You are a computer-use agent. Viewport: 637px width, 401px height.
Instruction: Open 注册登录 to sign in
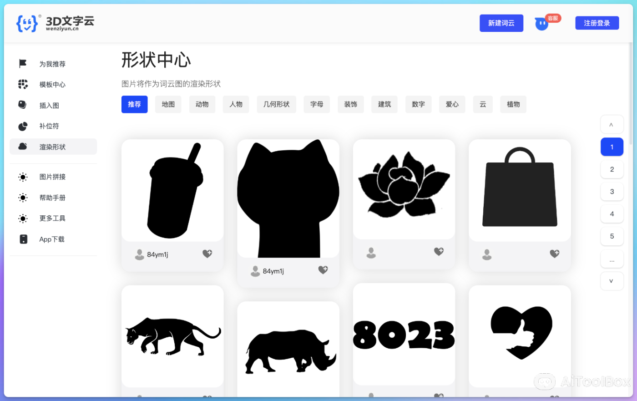coord(597,23)
